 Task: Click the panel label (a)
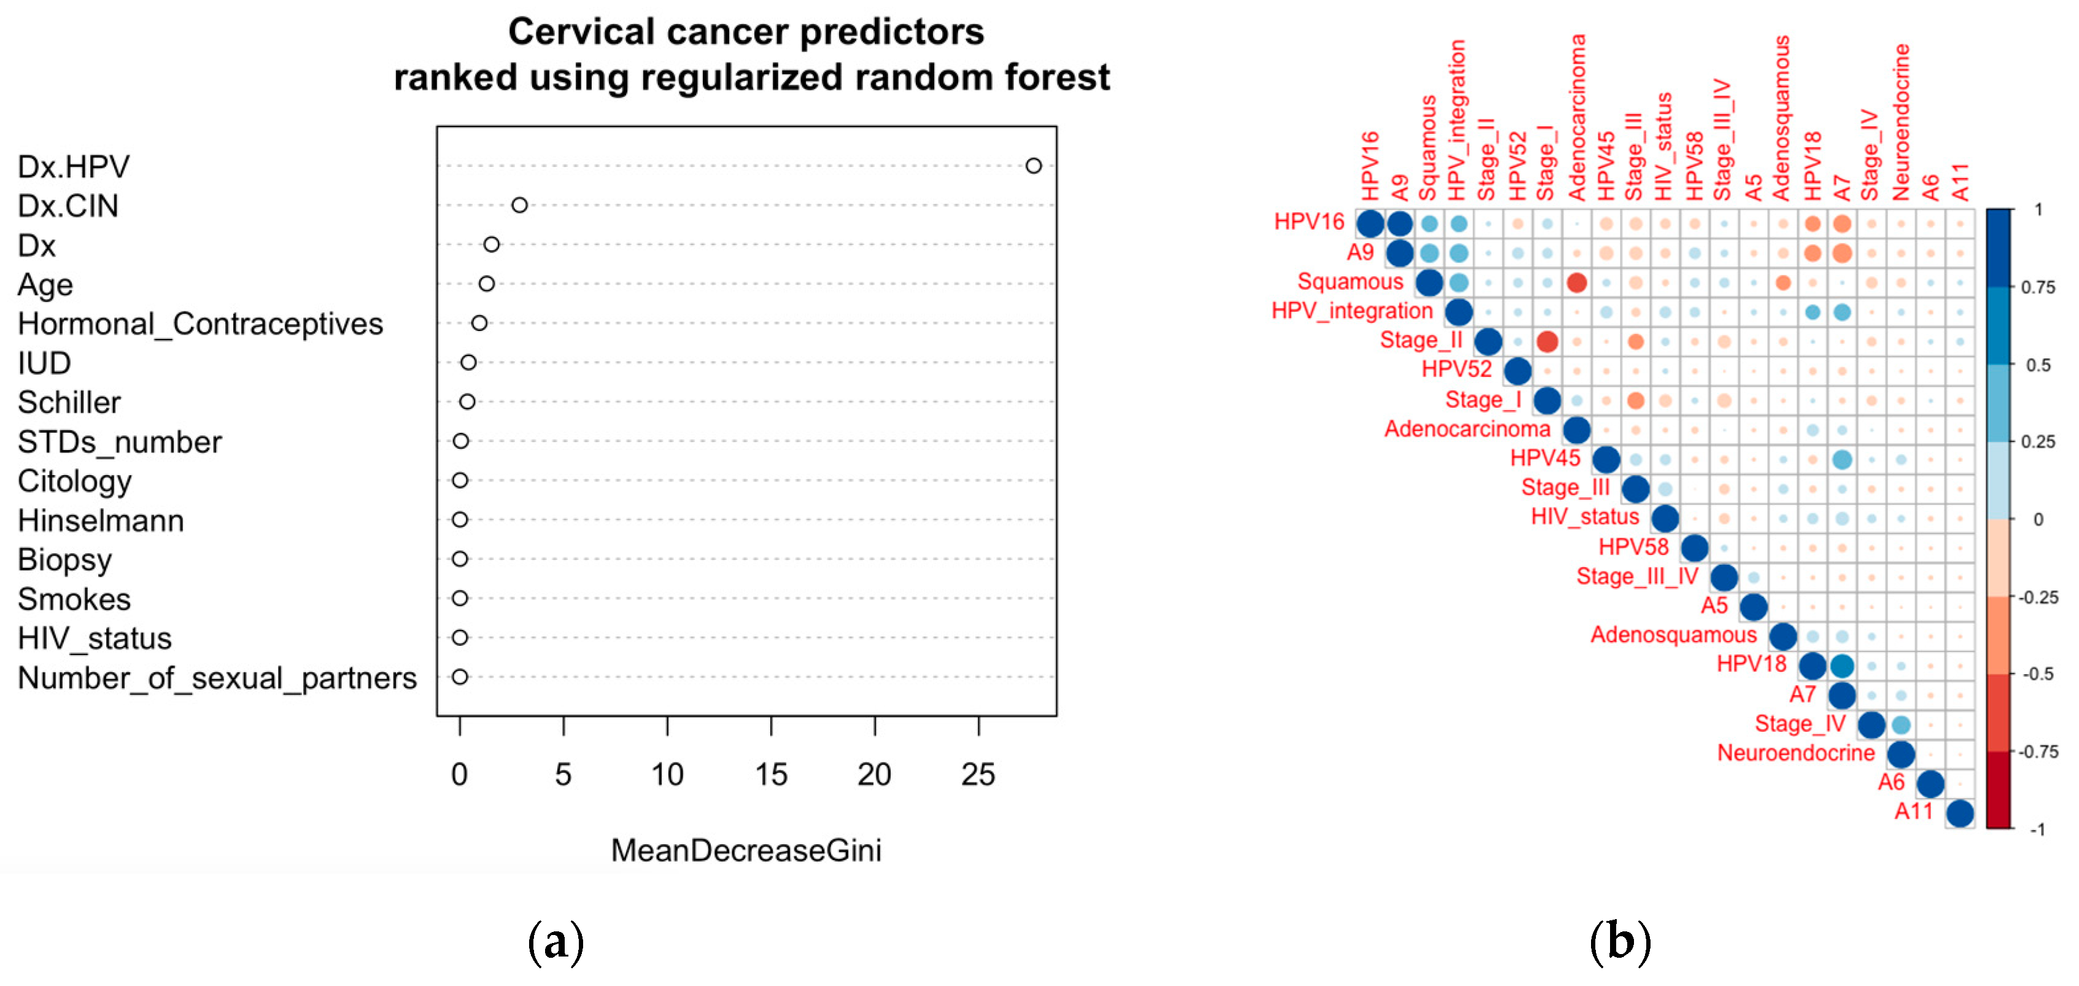pos(556,942)
